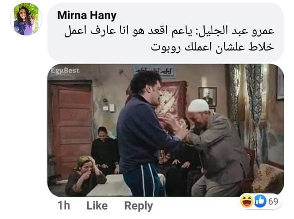Open the Mirna Hany profile name link
Viewport: 294px width, 219px height.
(87, 15)
